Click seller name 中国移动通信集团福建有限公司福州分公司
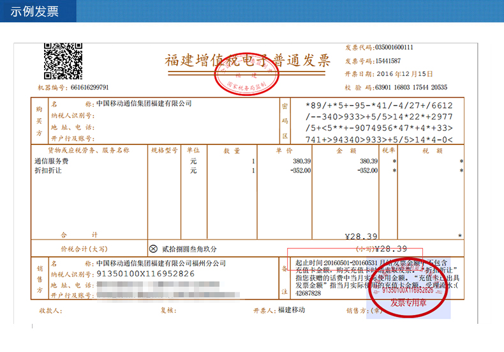The image size is (504, 352). click(x=161, y=263)
